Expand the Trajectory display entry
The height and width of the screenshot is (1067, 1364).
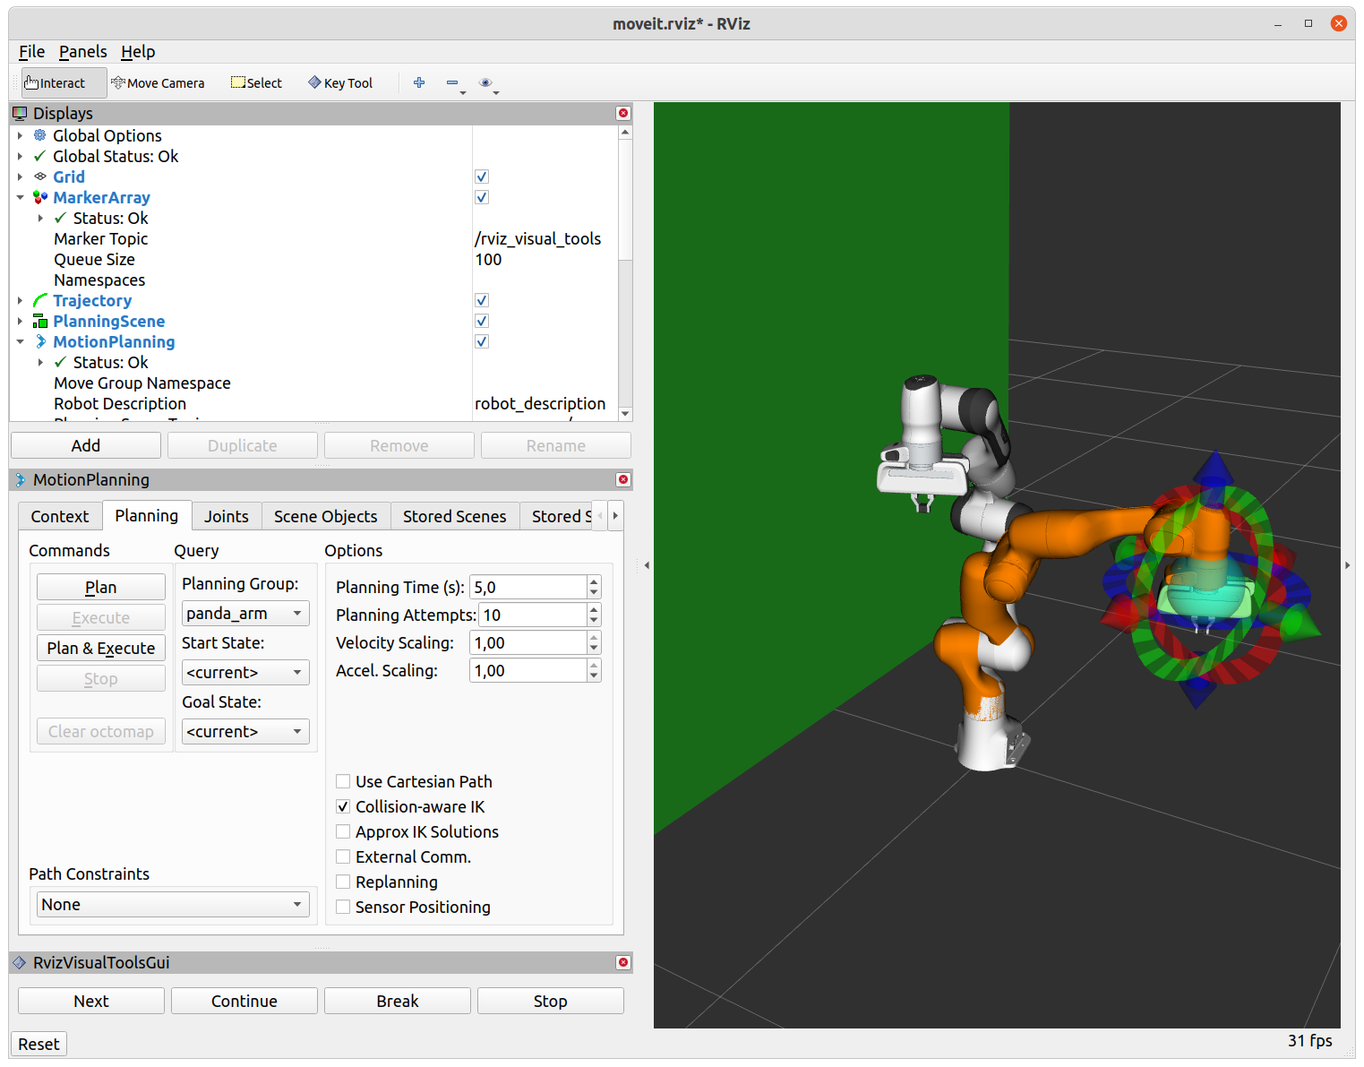point(21,300)
